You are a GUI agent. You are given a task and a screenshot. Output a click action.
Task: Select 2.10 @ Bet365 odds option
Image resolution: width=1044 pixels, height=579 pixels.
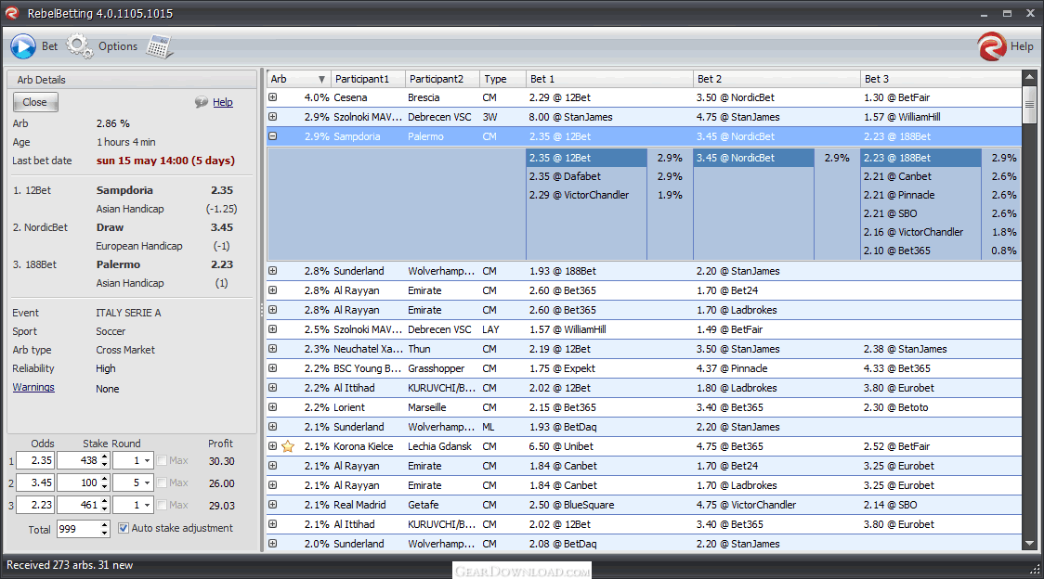point(920,251)
